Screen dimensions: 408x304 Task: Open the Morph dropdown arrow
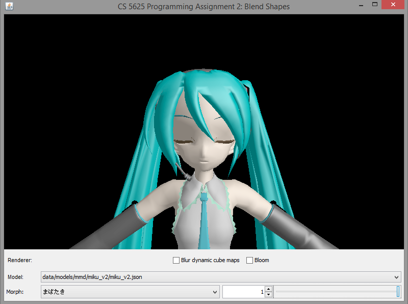coord(215,292)
